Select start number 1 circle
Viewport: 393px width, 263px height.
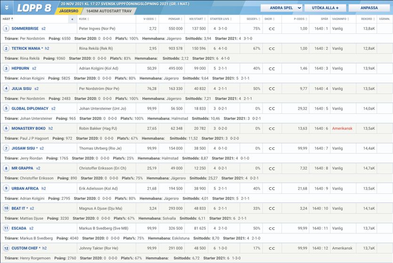click(6, 29)
